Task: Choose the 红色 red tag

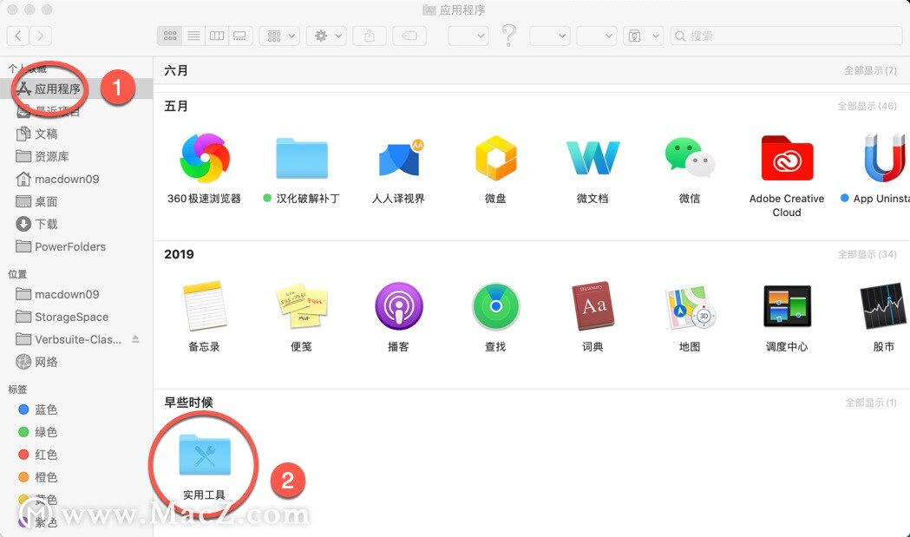Action: (x=76, y=455)
